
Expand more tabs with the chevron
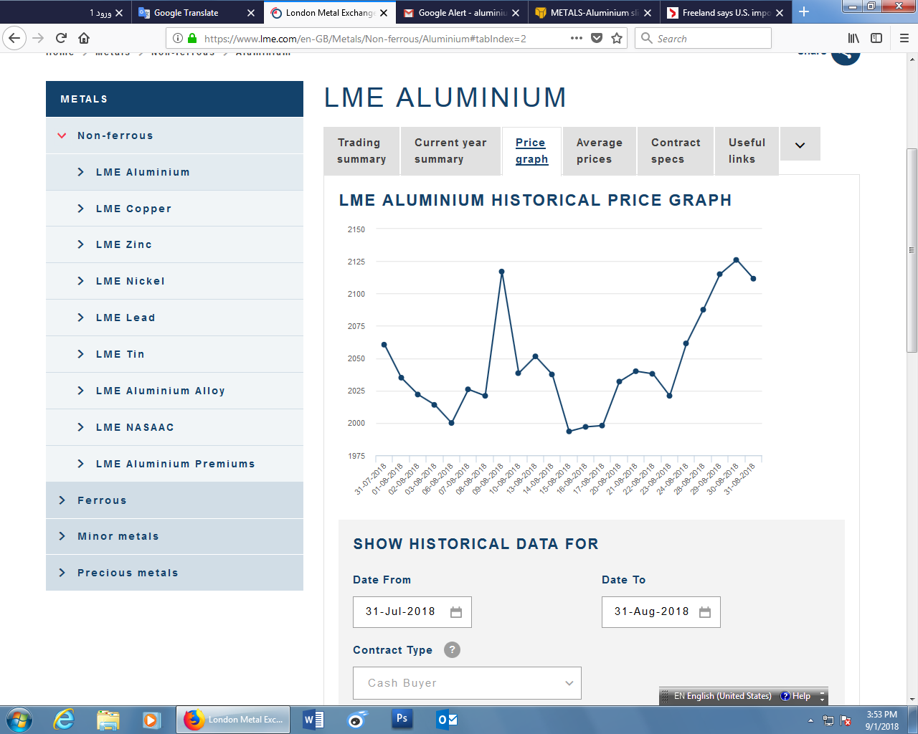click(x=800, y=145)
